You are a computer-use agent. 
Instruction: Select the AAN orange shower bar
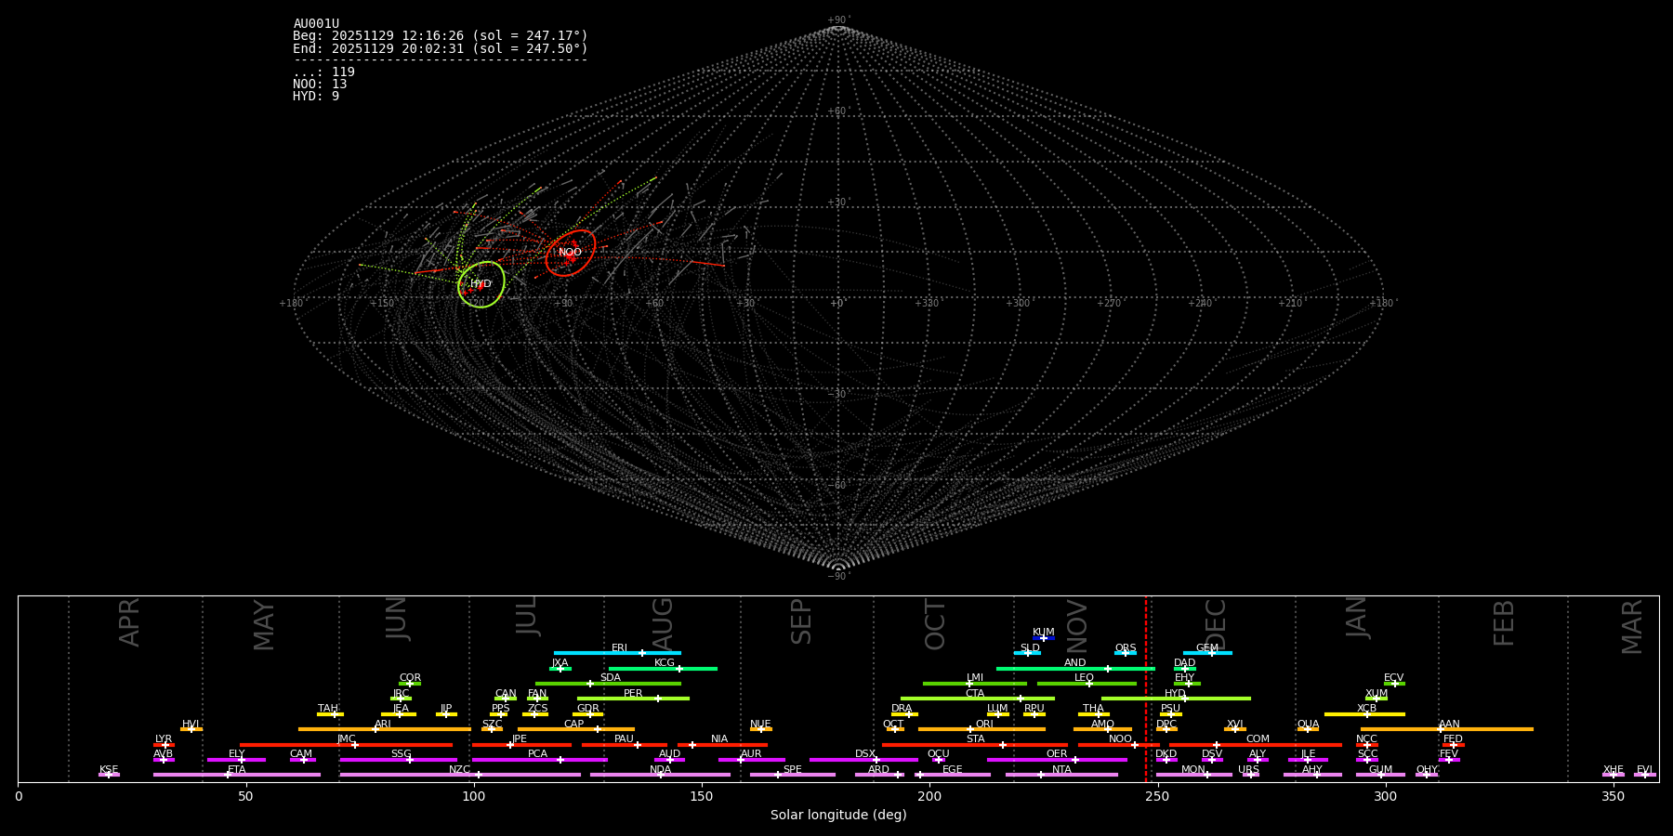tap(1447, 729)
